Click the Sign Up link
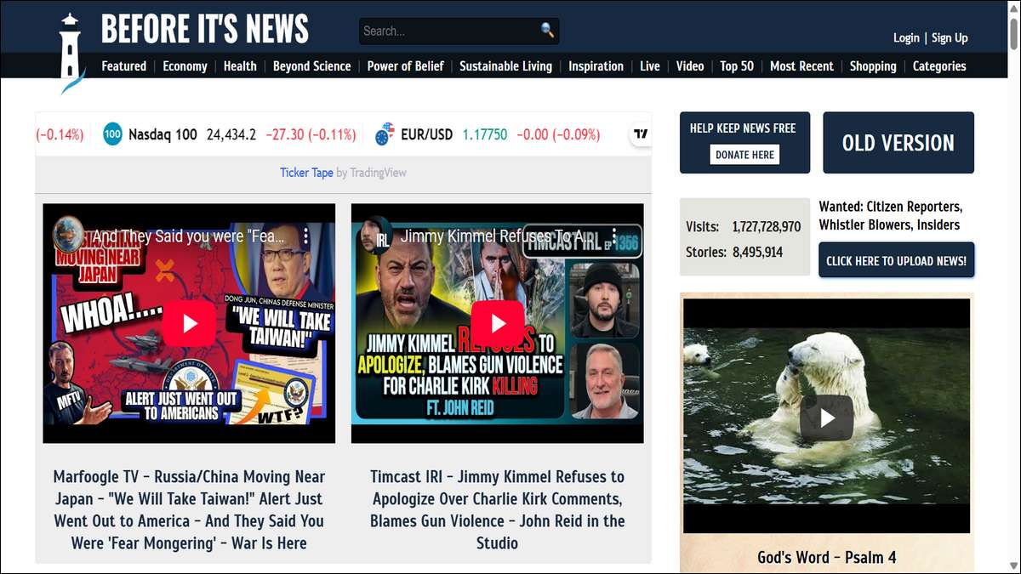This screenshot has width=1021, height=574. tap(950, 37)
